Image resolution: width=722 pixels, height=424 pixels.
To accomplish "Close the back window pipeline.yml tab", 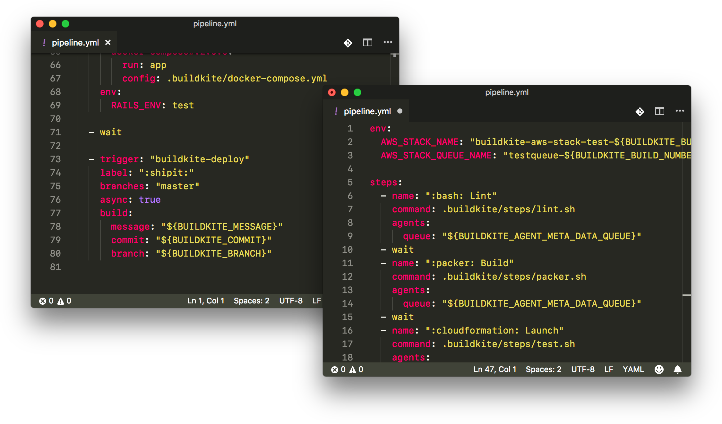I will pyautogui.click(x=108, y=42).
